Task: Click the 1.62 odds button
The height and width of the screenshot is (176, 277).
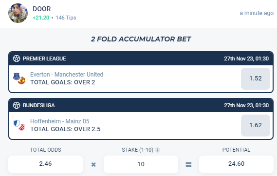Action: point(256,125)
